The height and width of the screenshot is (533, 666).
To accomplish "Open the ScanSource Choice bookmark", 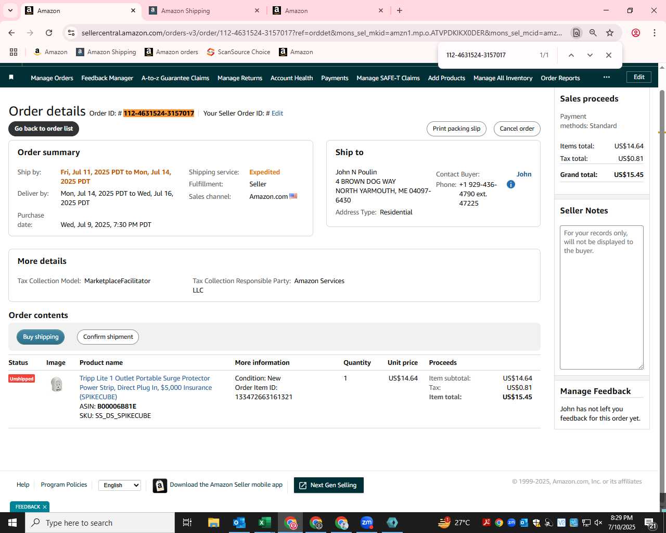I will pos(238,52).
